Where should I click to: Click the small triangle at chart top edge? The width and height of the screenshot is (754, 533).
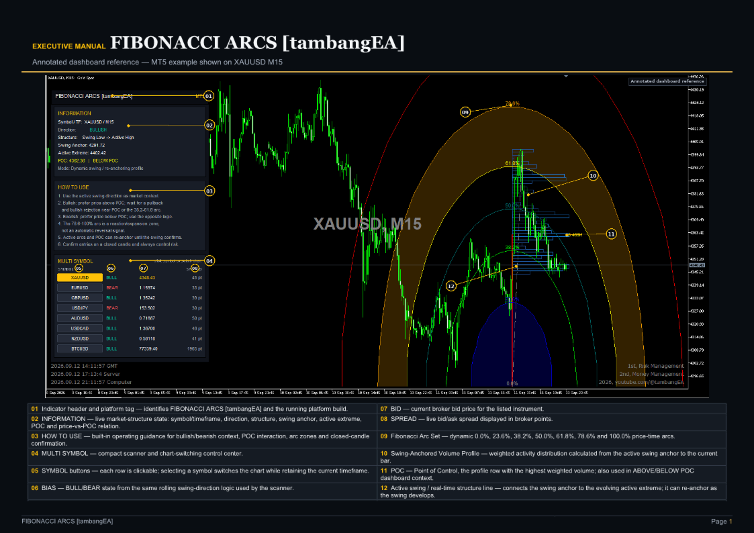tap(566, 76)
